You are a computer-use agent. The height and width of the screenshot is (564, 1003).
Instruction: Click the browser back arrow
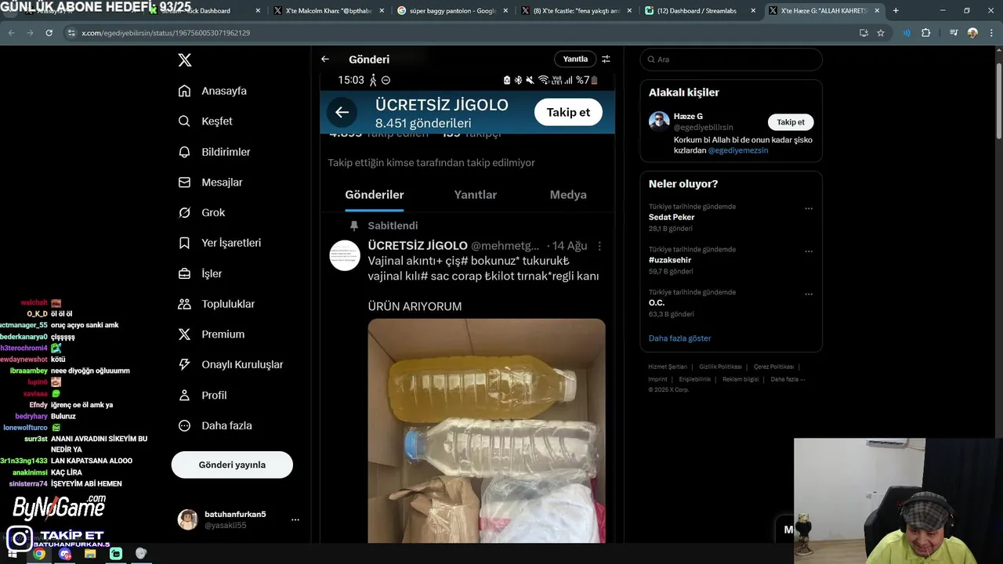(x=11, y=33)
